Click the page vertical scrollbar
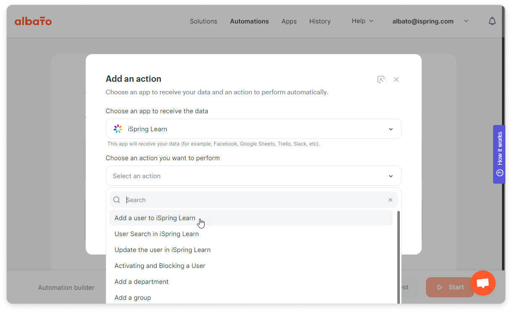The height and width of the screenshot is (312, 512). pyautogui.click(x=503, y=138)
